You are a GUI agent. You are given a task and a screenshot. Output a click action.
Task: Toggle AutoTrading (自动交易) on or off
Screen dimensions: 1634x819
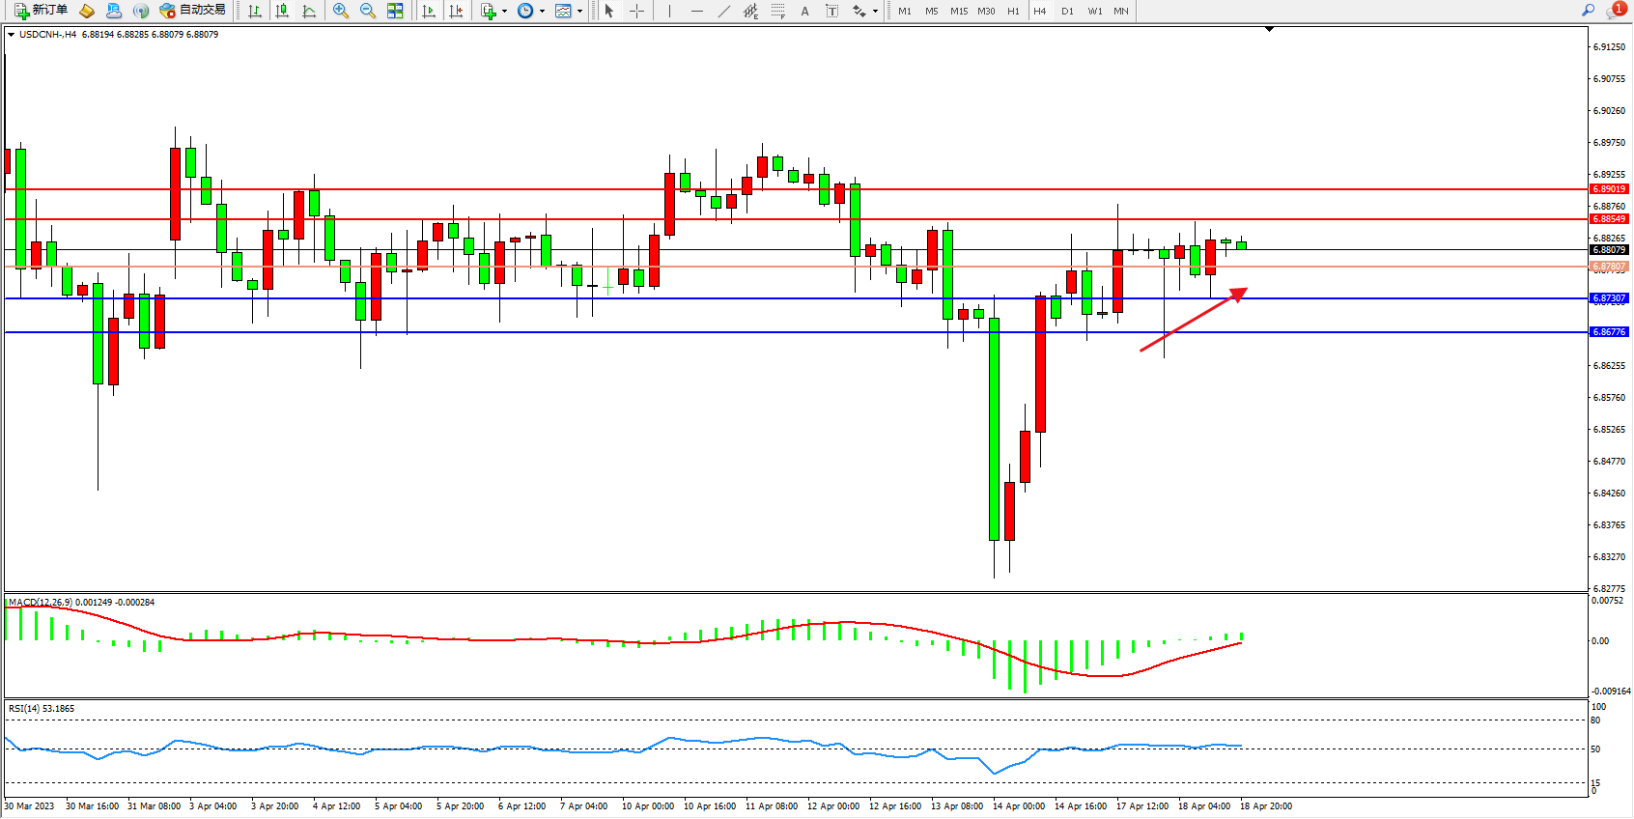click(192, 11)
